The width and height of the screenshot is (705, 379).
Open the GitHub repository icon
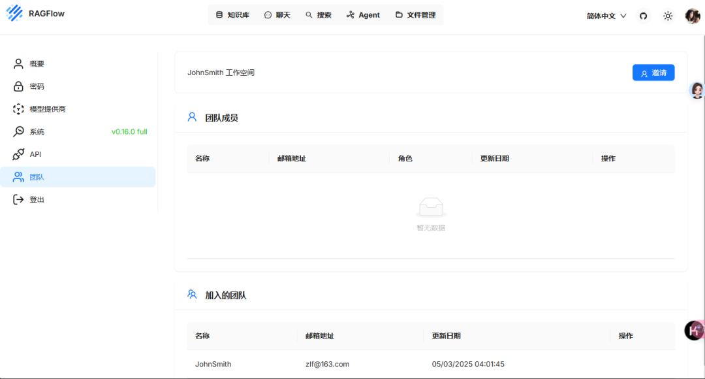643,16
